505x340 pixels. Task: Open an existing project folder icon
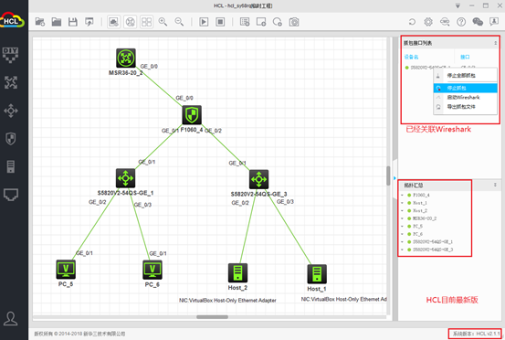[57, 22]
